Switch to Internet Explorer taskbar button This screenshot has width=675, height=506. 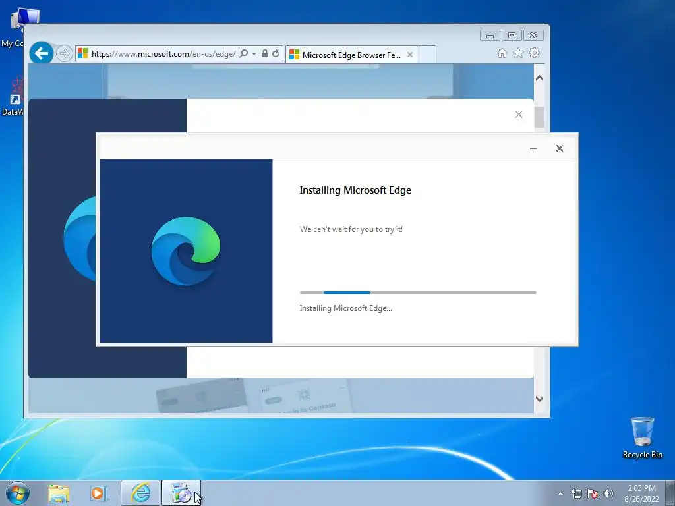coord(140,493)
